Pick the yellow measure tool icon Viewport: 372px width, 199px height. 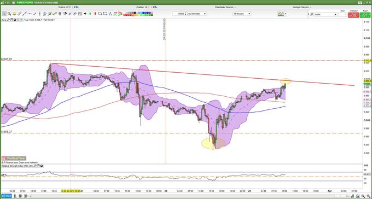point(14,14)
